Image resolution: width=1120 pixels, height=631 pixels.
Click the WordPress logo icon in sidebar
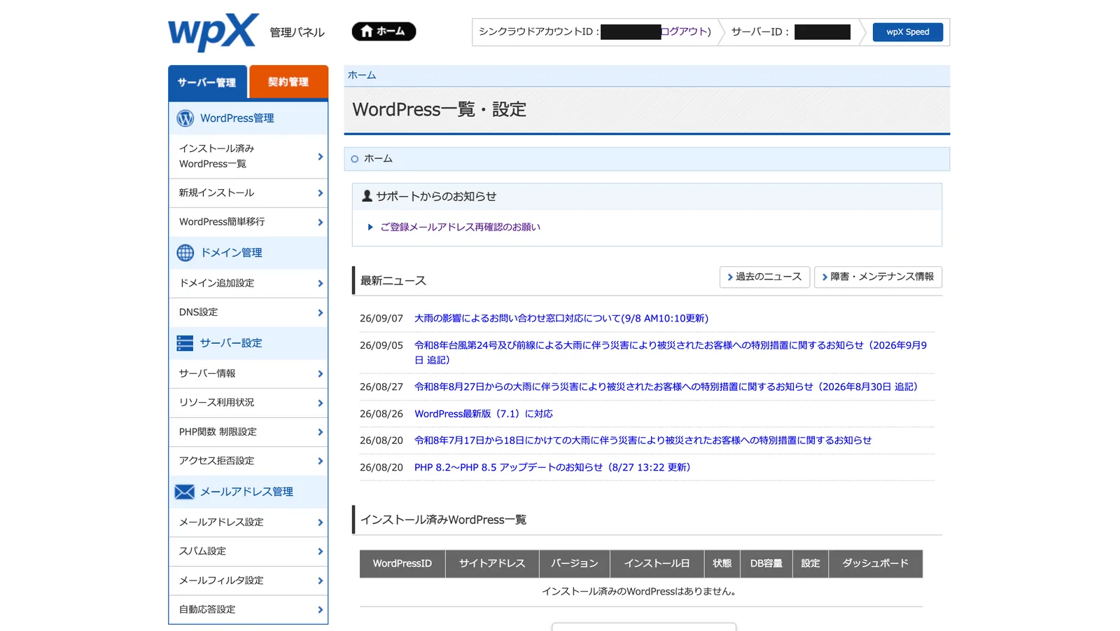(185, 118)
